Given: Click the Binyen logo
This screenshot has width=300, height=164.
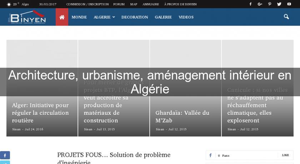Looking at the screenshot, I should pos(27,17).
